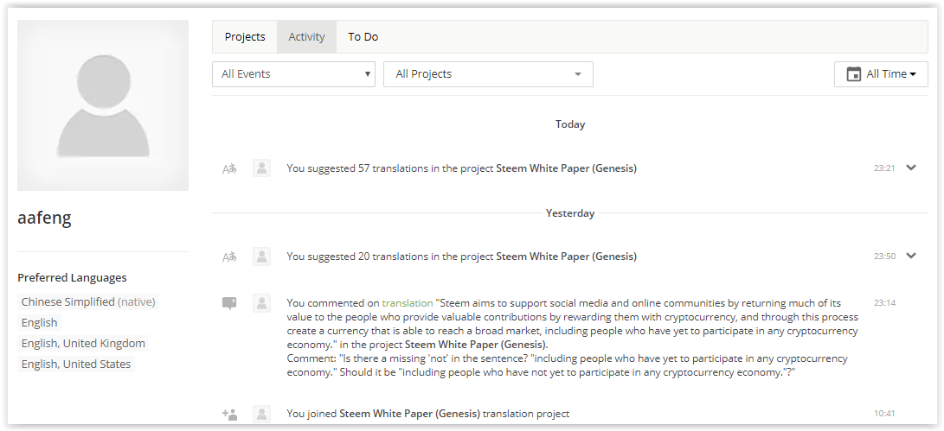The height and width of the screenshot is (431, 944).
Task: Open the All Projects dropdown
Action: click(488, 74)
